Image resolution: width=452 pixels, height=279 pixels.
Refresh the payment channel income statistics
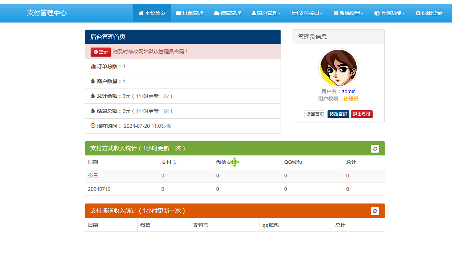[x=375, y=211]
